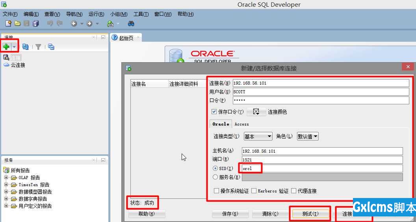Click into the 口令 password field
Screen dimensions: 416x222
[x=321, y=100]
